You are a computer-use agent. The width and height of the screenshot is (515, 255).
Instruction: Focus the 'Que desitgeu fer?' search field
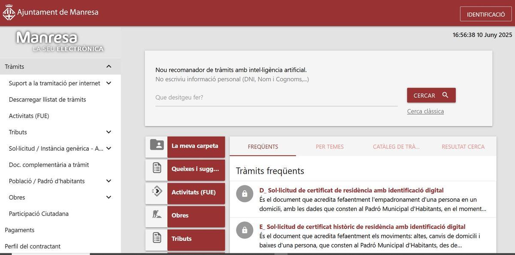(x=276, y=97)
